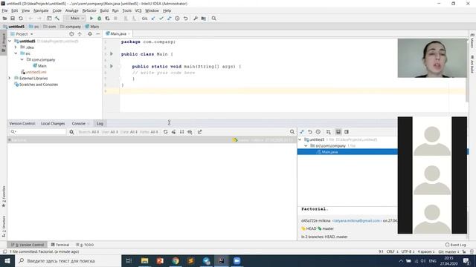Viewport: 476px width, 267px height.
Task: Open File Explorer from the Windows taskbar
Action: 144,260
